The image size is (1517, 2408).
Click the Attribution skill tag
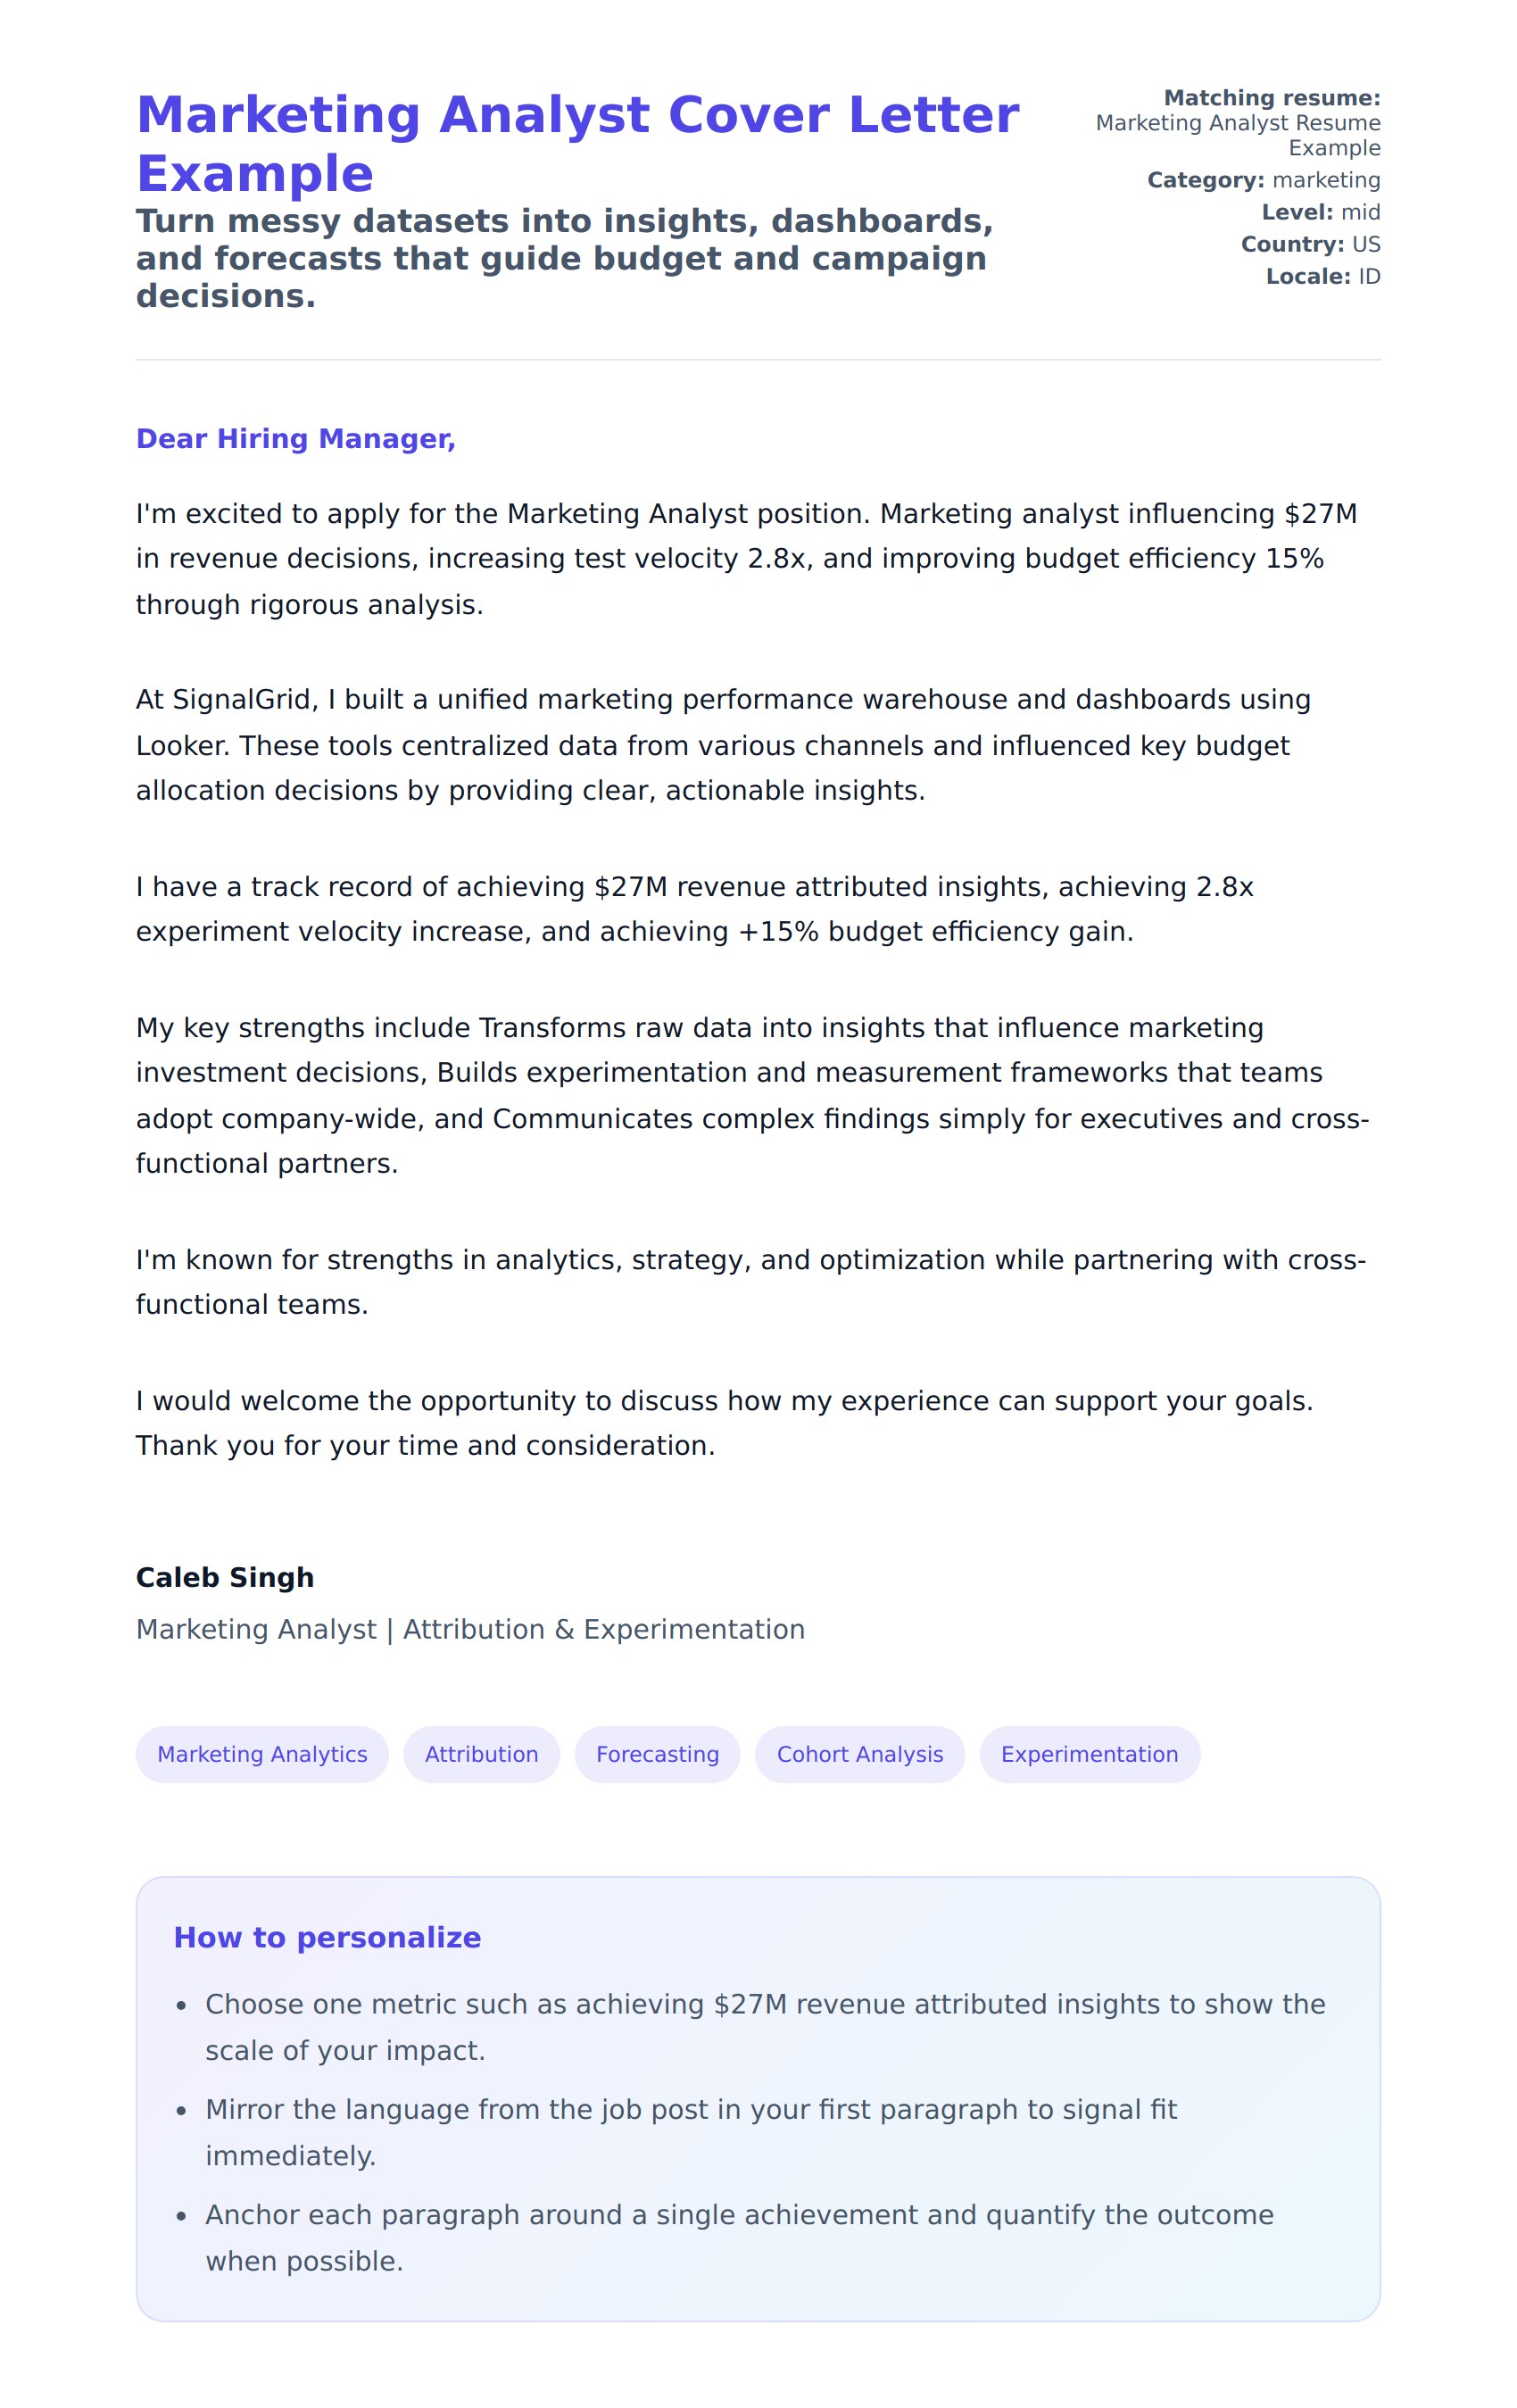pos(481,1753)
